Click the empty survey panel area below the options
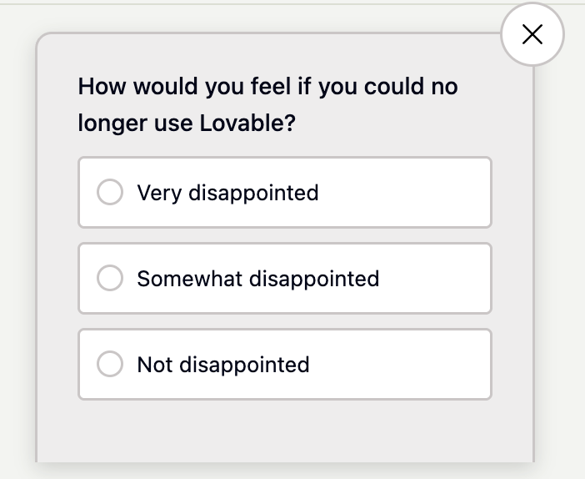This screenshot has width=585, height=479. (x=285, y=430)
